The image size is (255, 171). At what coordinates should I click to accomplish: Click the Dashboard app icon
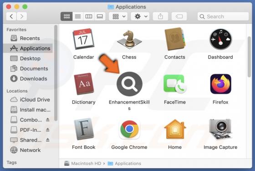220,39
